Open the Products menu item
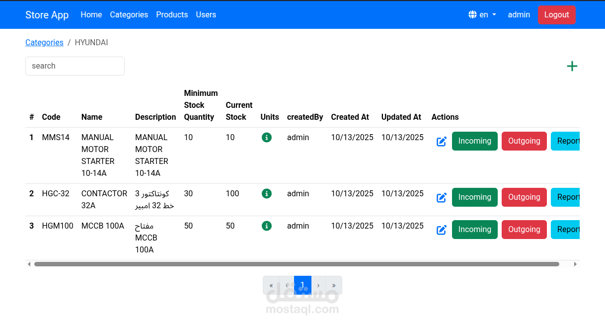 172,15
